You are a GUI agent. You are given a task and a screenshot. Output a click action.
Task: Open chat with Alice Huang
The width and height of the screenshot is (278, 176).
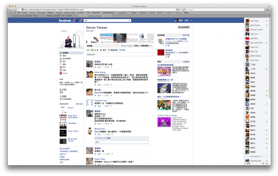[x=256, y=25]
